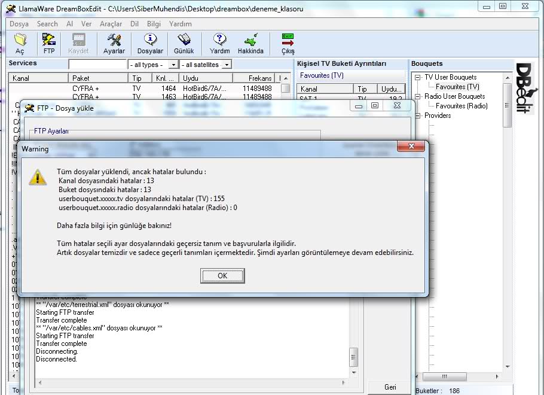Click the Yardım help bubble icon
The image size is (544, 395).
coord(219,39)
